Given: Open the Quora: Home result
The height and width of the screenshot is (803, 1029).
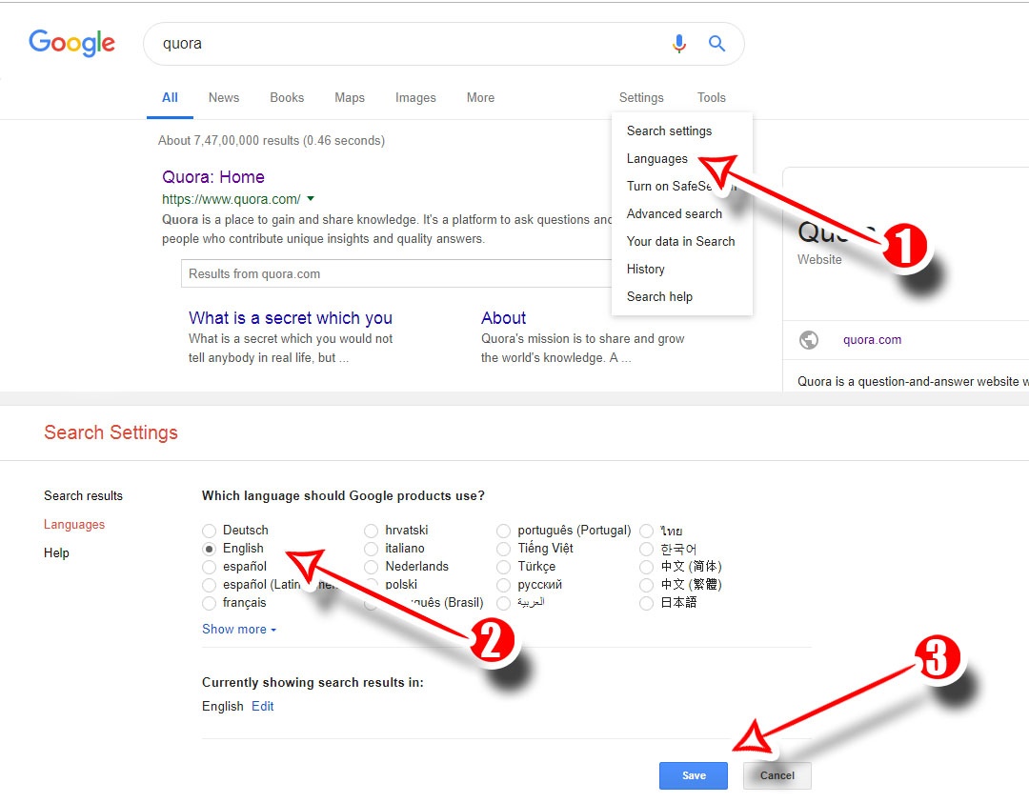Looking at the screenshot, I should point(213,177).
